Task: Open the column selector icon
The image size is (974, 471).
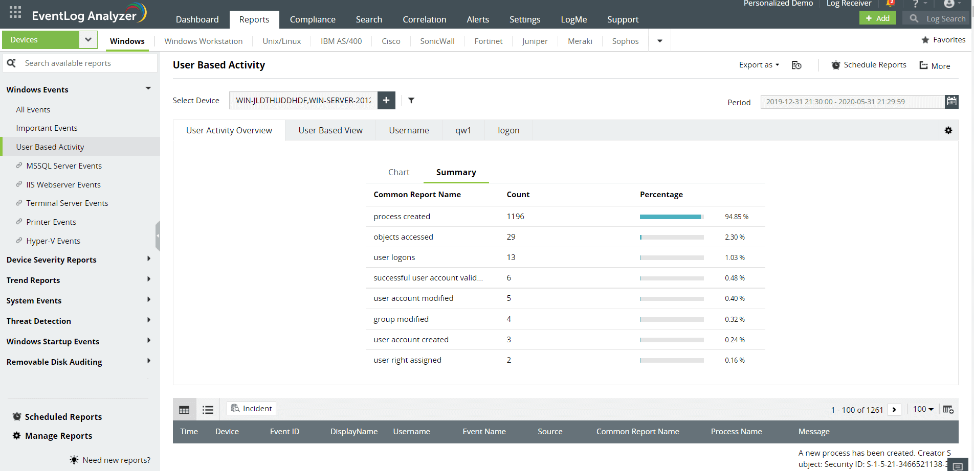Action: pyautogui.click(x=948, y=409)
